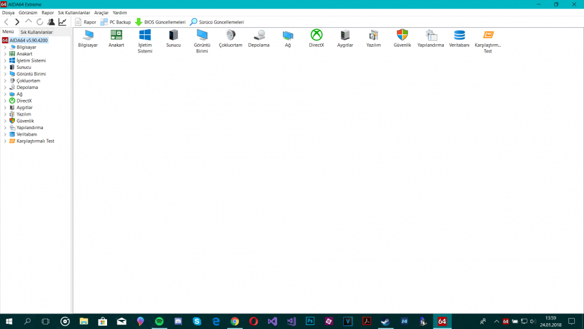This screenshot has width=584, height=329.
Task: Open the Depolama storage icon
Action: click(259, 36)
